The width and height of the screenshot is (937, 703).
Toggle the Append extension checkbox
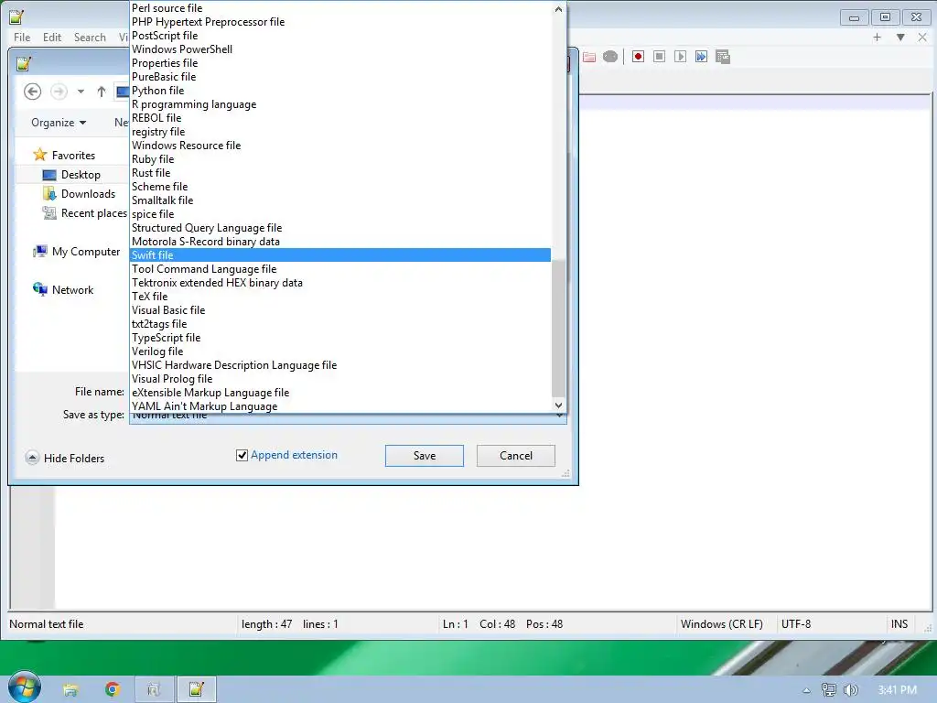(x=242, y=456)
